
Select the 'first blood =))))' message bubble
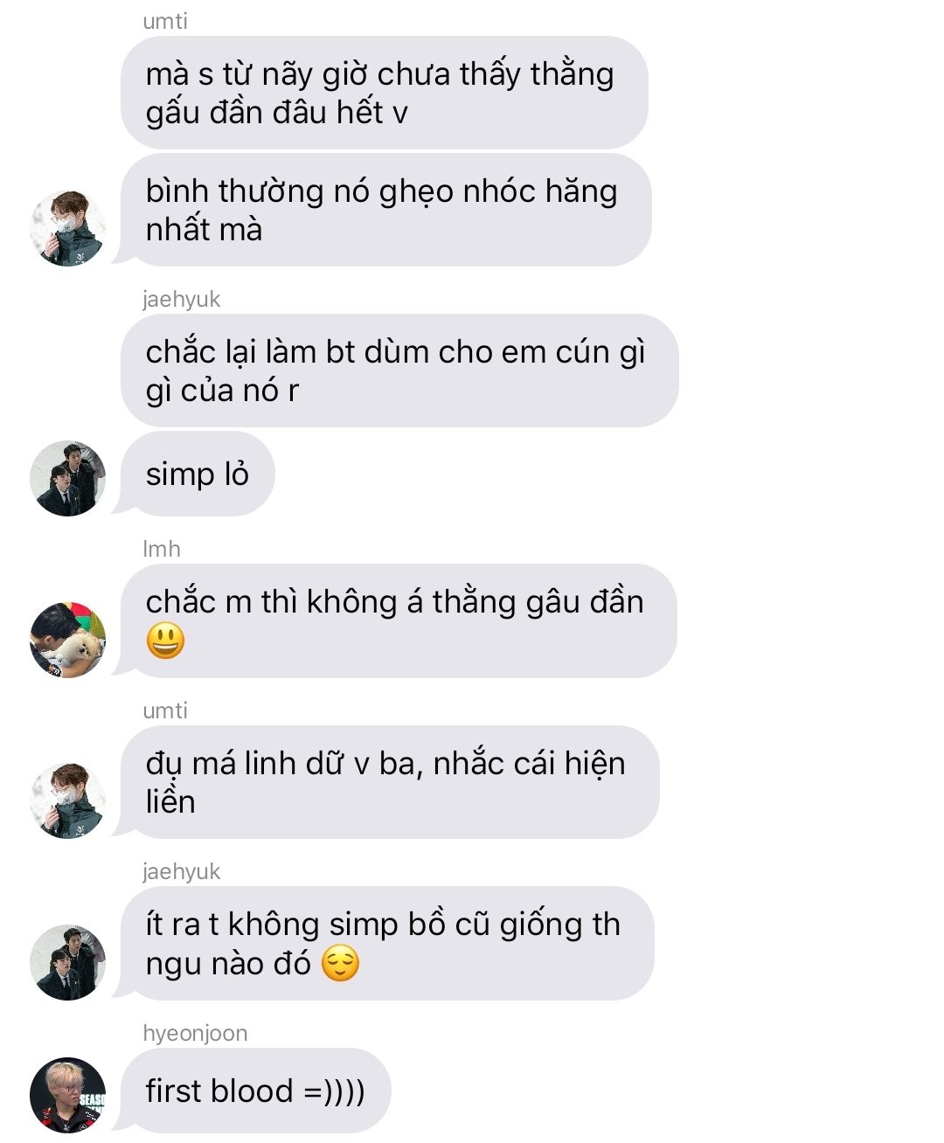[253, 1091]
